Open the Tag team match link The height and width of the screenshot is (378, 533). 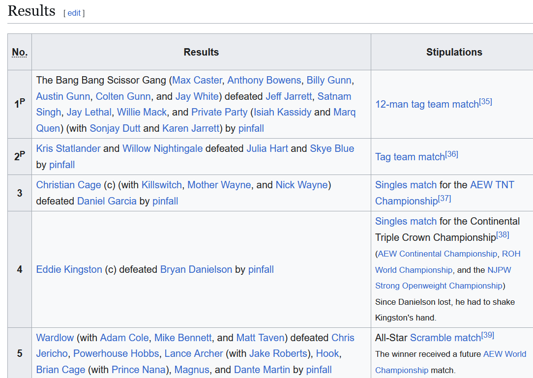coord(410,157)
